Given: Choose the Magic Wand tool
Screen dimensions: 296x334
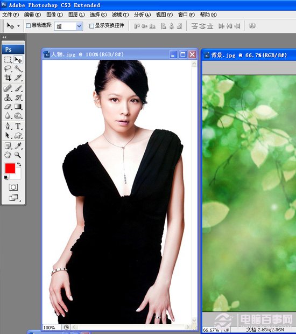Looking at the screenshot, I should click(18, 68).
